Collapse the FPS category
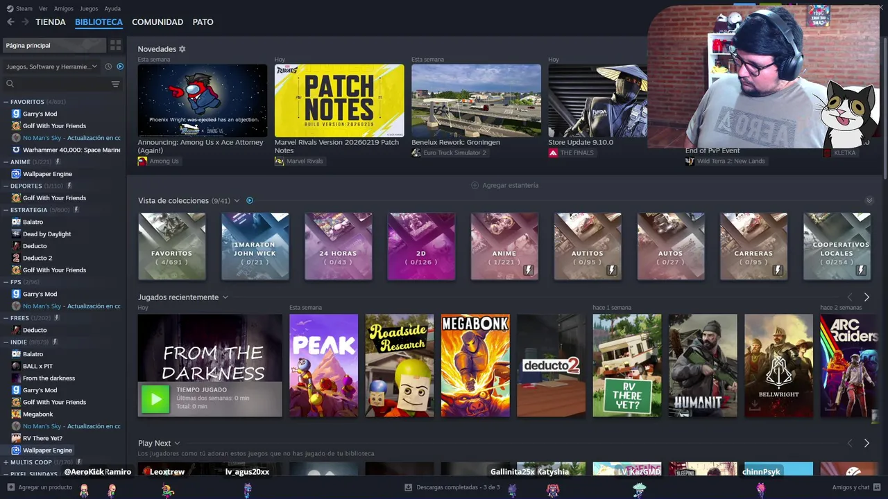888x499 pixels. click(x=6, y=282)
